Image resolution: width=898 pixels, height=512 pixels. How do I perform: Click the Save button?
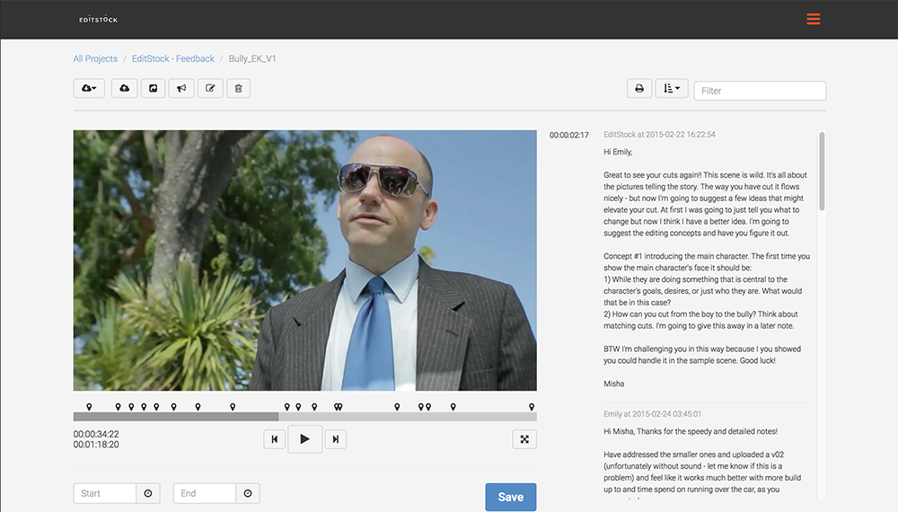click(510, 497)
